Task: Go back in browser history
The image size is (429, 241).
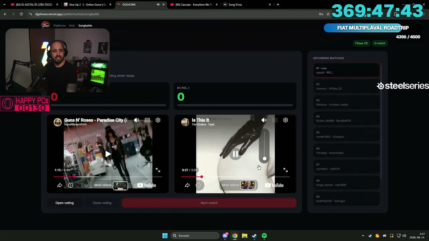Action: click(5, 14)
